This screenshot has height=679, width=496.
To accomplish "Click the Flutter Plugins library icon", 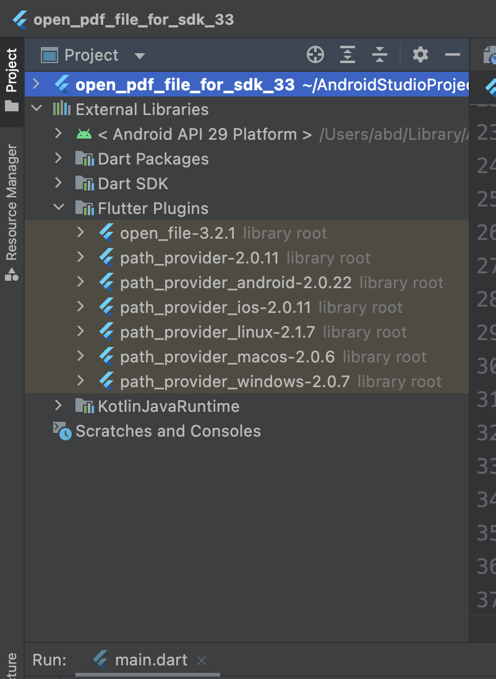I will coord(85,208).
